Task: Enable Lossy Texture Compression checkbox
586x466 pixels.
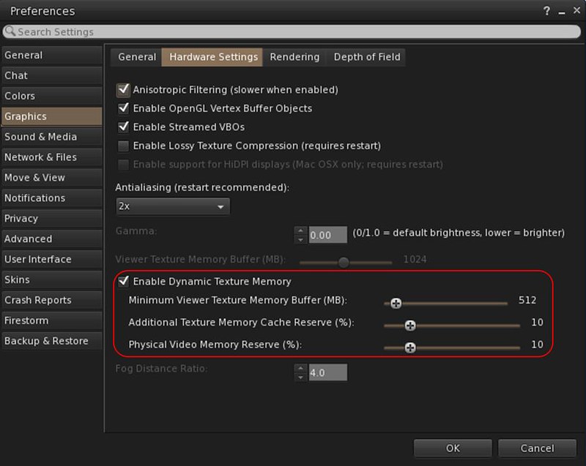Action: (x=123, y=146)
